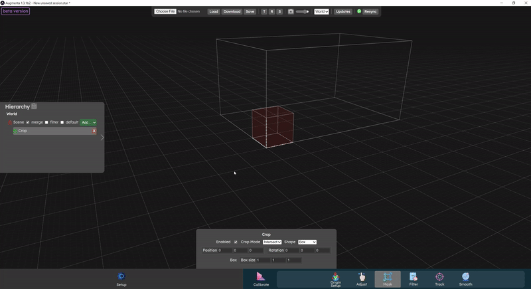Click the Download button
531x289 pixels.
(232, 11)
